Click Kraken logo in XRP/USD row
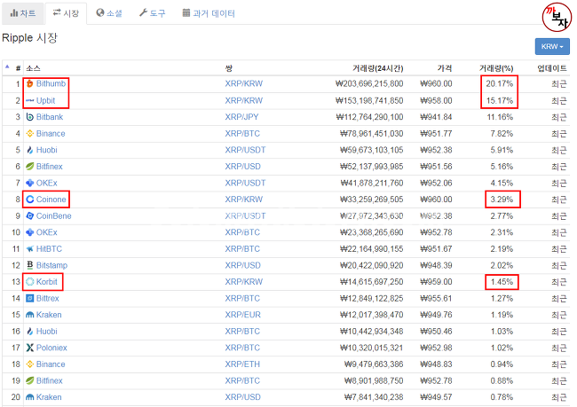Image resolution: width=577 pixels, height=407 pixels. (x=30, y=397)
